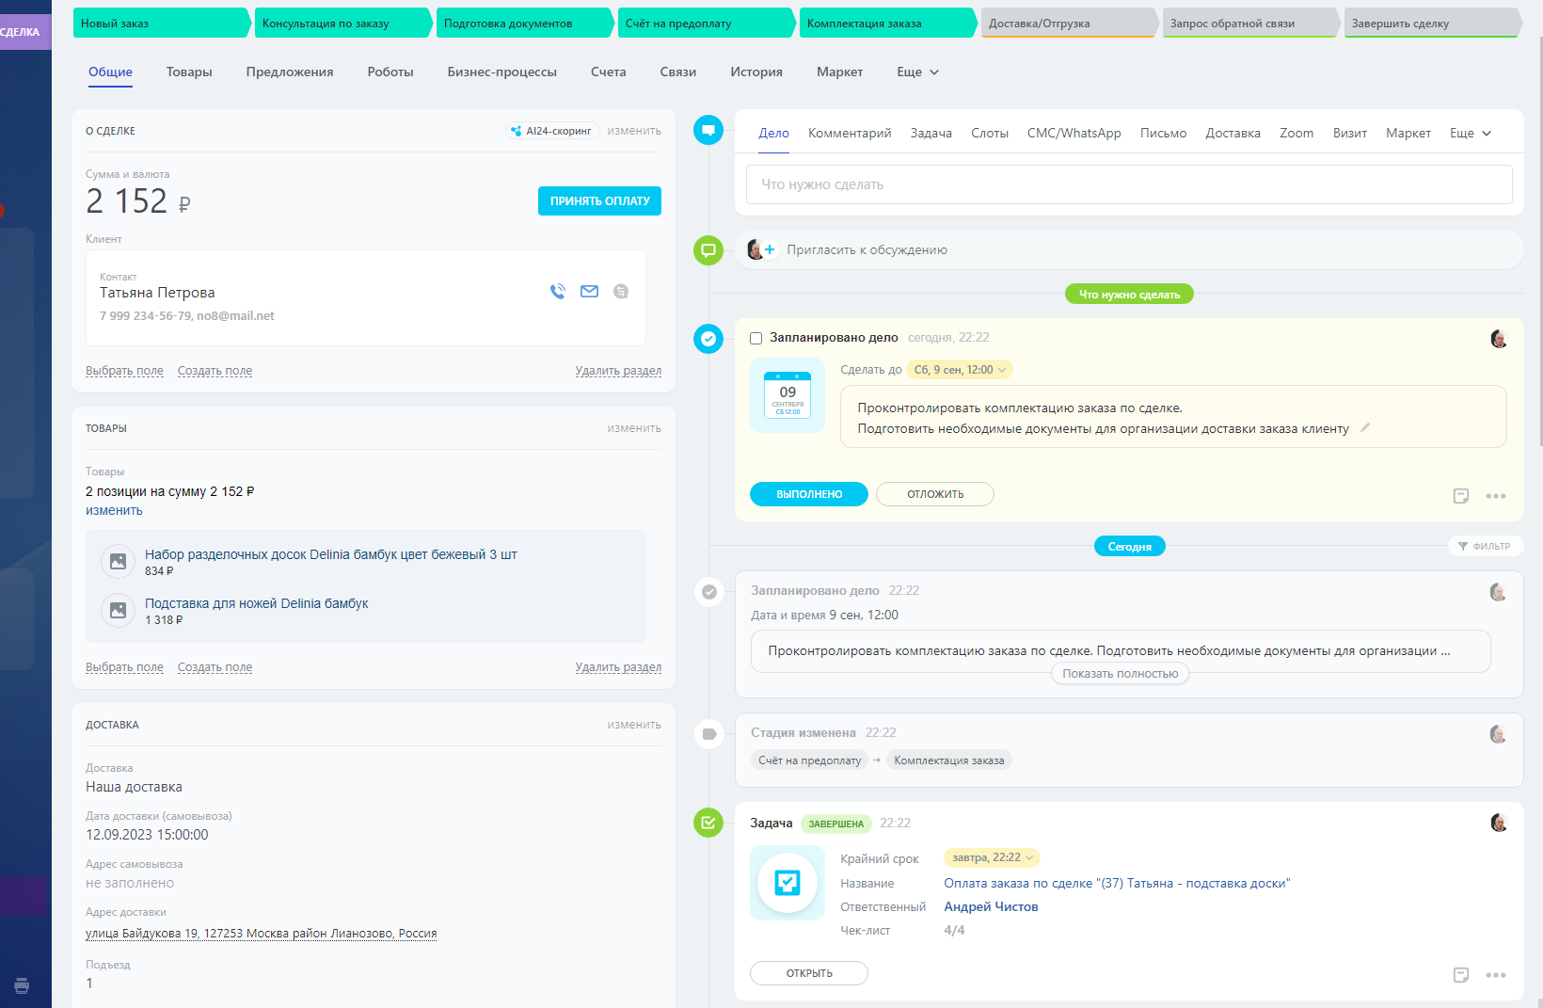Image resolution: width=1543 pixels, height=1008 pixels.
Task: Click the phone call icon for Татьяна Петрова
Action: (558, 292)
